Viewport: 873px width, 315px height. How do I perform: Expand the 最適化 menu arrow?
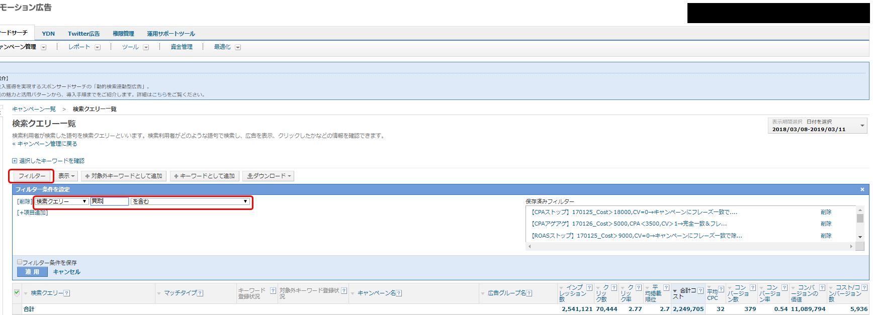238,47
